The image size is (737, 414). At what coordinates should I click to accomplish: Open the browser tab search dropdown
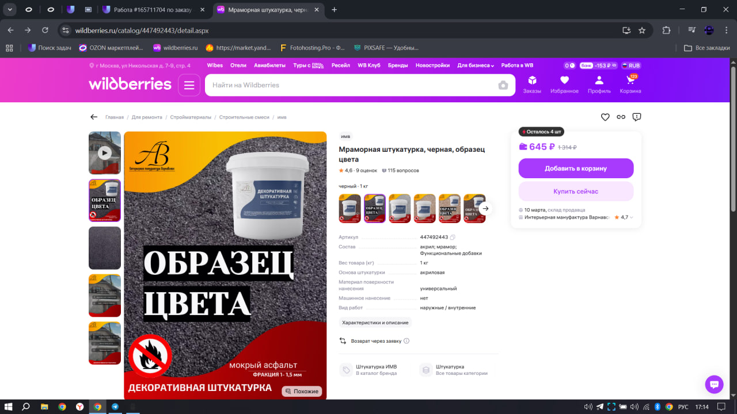[10, 9]
